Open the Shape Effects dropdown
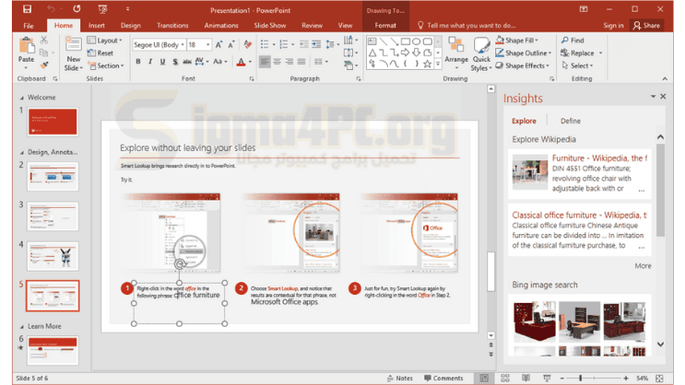The width and height of the screenshot is (685, 385). pyautogui.click(x=523, y=65)
